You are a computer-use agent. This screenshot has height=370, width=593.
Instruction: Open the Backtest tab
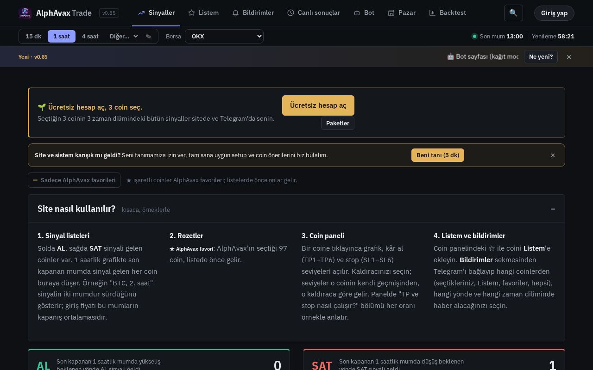[x=448, y=13]
